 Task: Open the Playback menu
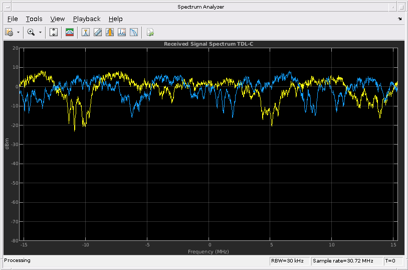87,19
